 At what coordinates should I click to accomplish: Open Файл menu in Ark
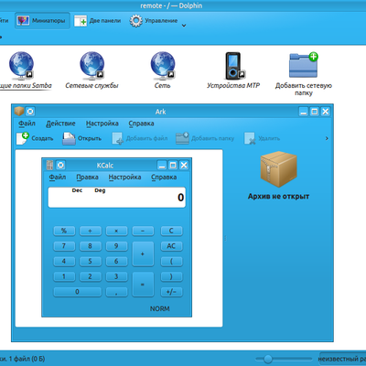coord(27,124)
